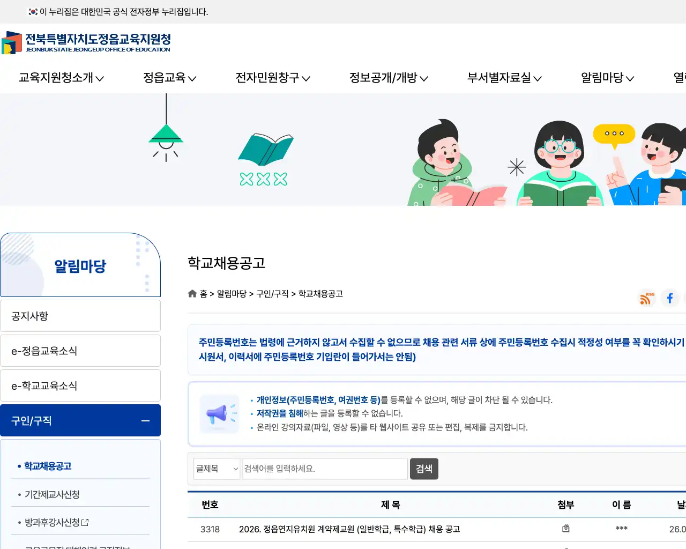Viewport: 686px width, 549px height.
Task: Click the Jeongeup Office of Education logo
Action: tap(86, 43)
